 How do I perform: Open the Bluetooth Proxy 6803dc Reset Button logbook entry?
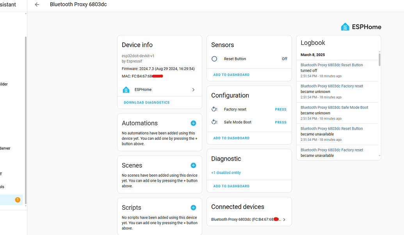pyautogui.click(x=331, y=65)
